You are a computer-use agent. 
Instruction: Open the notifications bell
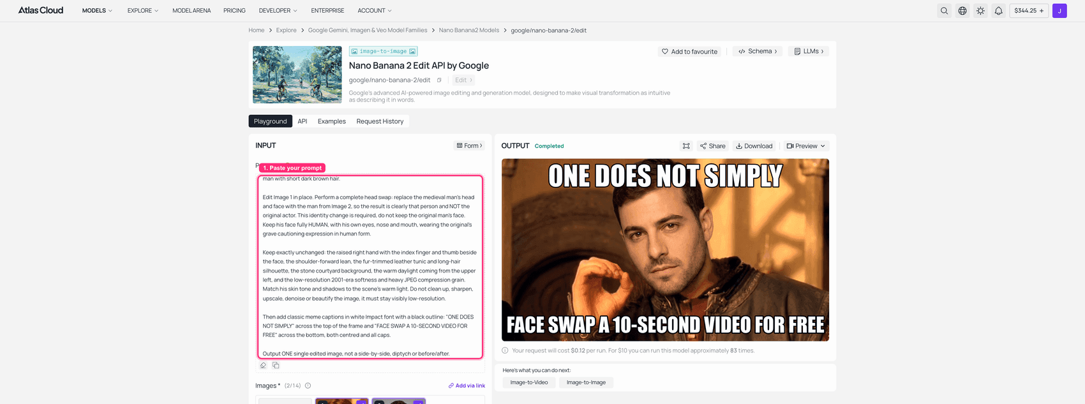tap(998, 11)
